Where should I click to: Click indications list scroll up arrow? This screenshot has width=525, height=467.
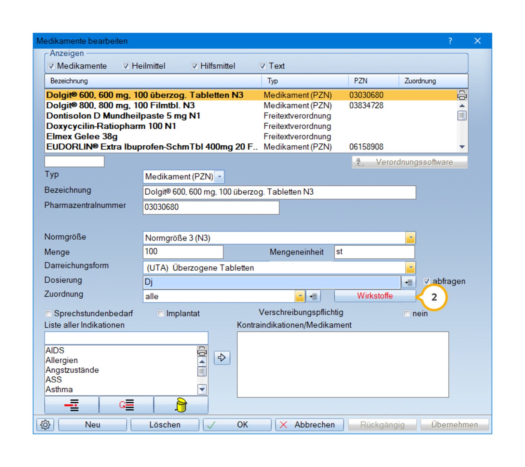click(202, 361)
